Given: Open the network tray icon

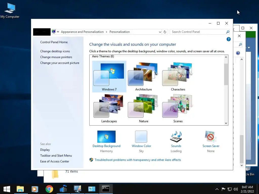Looking at the screenshot, I should tap(230, 189).
